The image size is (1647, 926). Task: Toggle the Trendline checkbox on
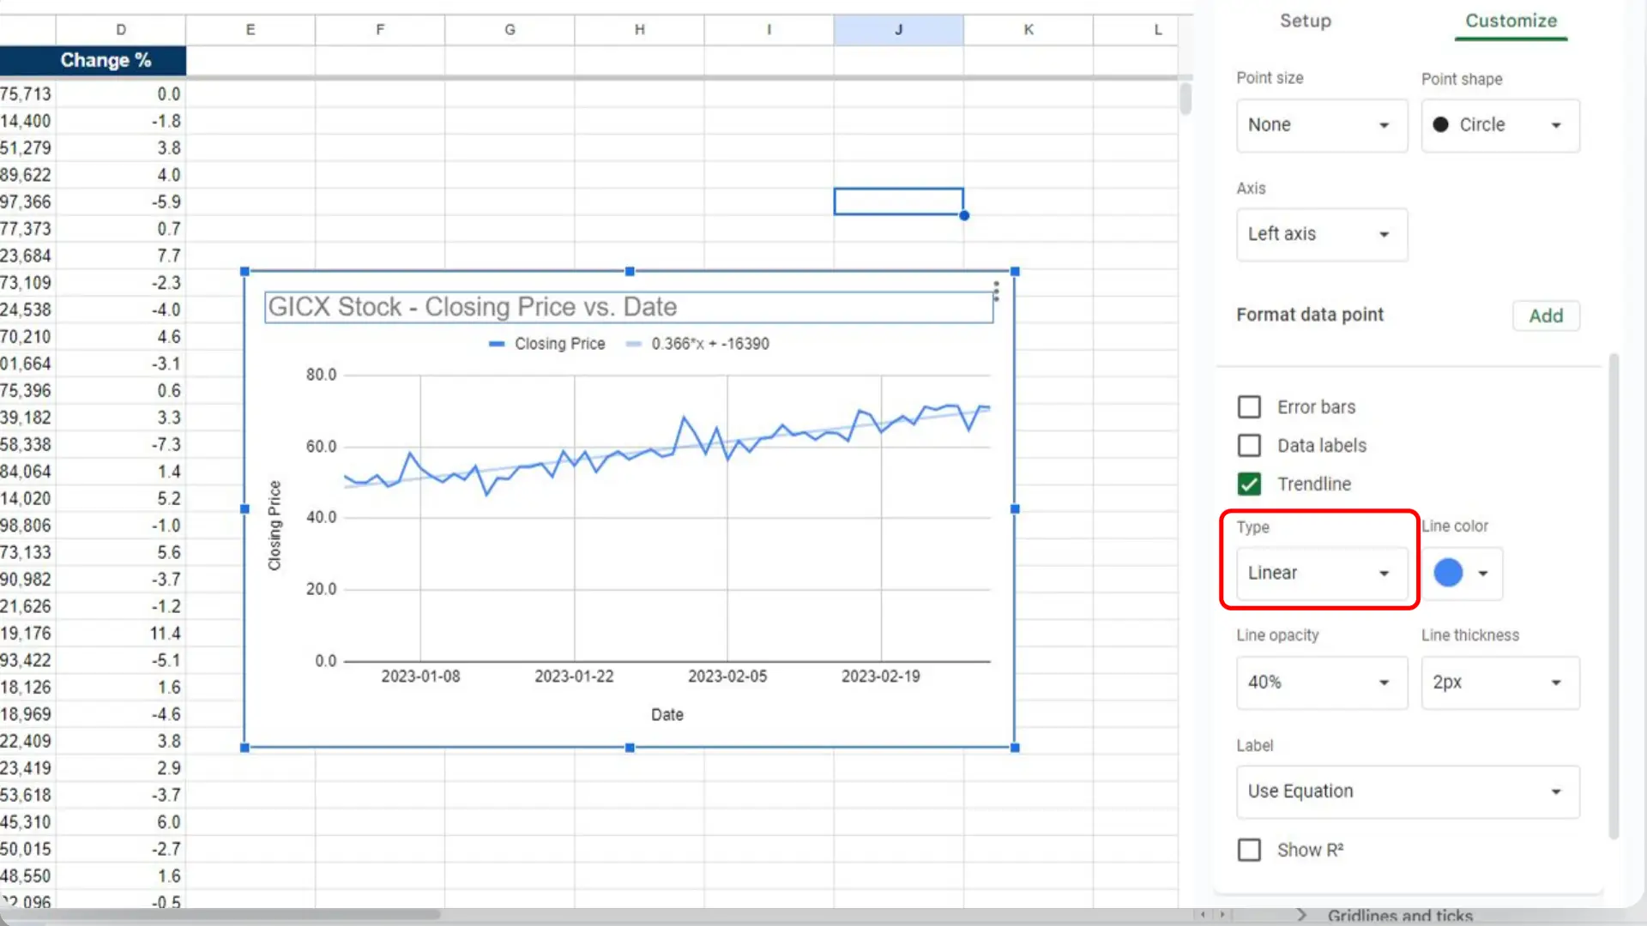click(x=1250, y=483)
